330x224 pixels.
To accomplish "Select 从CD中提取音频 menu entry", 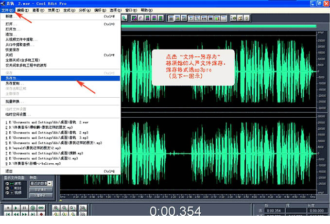I will 60,45.
